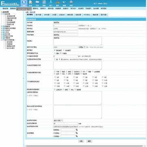Click the Shop chart icon in header
The height and width of the screenshot is (147, 147).
tap(64, 3)
